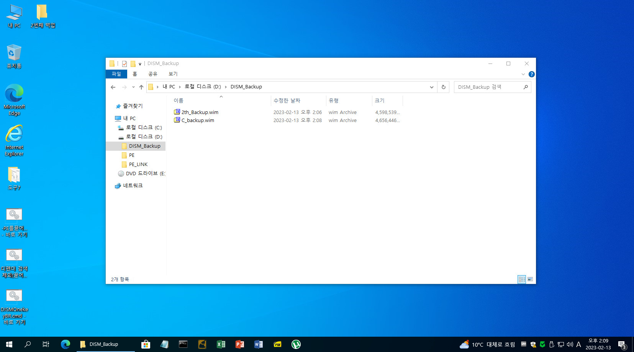Switch to details view layout icon
This screenshot has width=634, height=352.
(522, 279)
